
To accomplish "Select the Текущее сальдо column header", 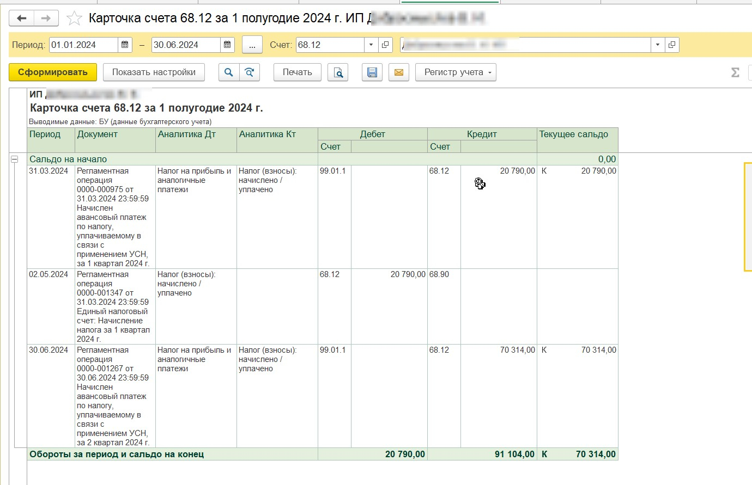I will click(578, 140).
